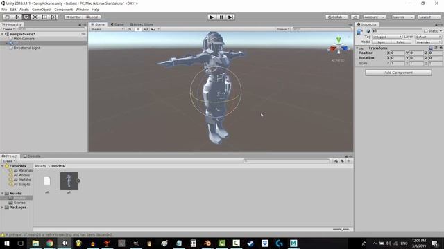Select the Move tool in toolbar

pyautogui.click(x=17, y=17)
